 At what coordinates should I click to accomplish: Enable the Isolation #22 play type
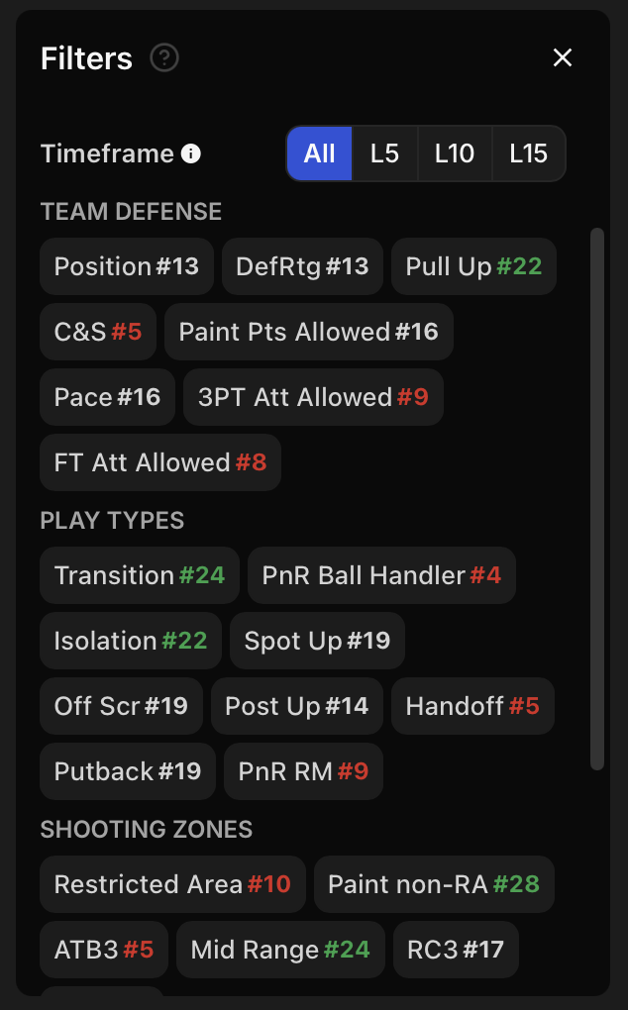click(x=131, y=641)
